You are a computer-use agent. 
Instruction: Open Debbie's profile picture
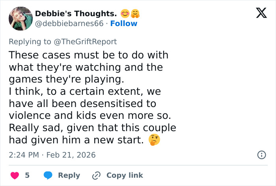coord(20,19)
